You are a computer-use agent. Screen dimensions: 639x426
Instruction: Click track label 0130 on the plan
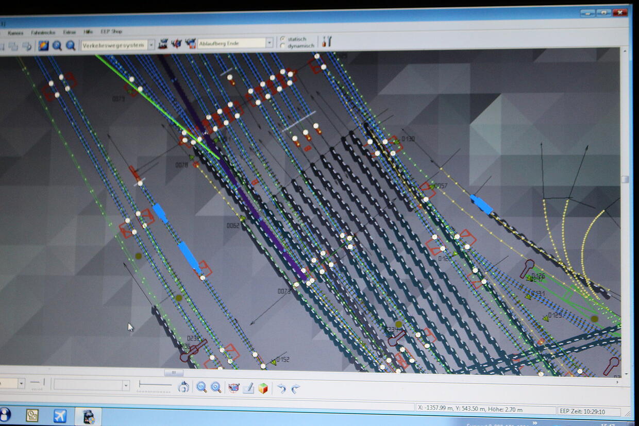click(x=408, y=139)
